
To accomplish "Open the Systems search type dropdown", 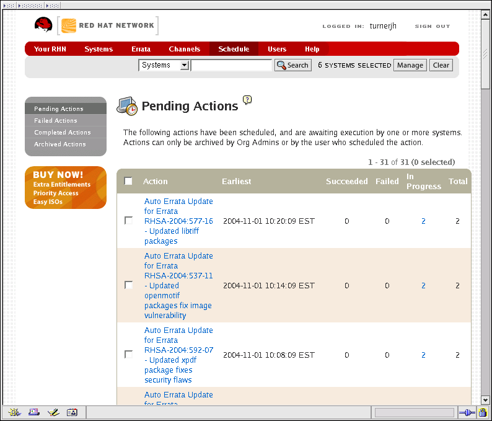I will [164, 65].
